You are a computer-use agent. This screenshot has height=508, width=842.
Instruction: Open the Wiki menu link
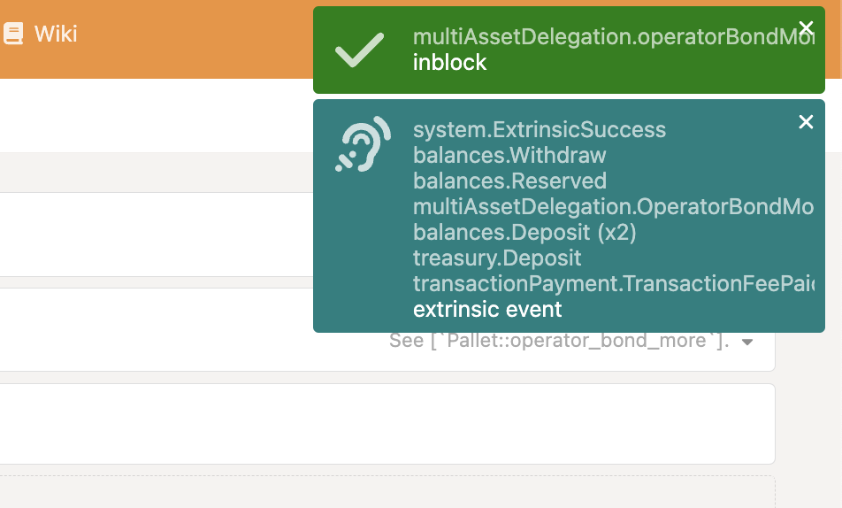point(55,34)
